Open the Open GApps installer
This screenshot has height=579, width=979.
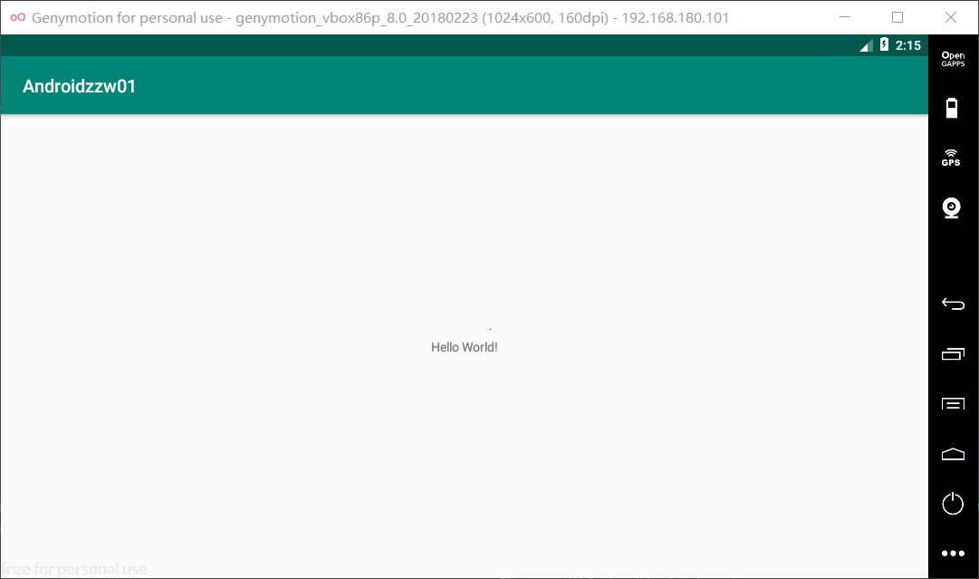(x=953, y=59)
